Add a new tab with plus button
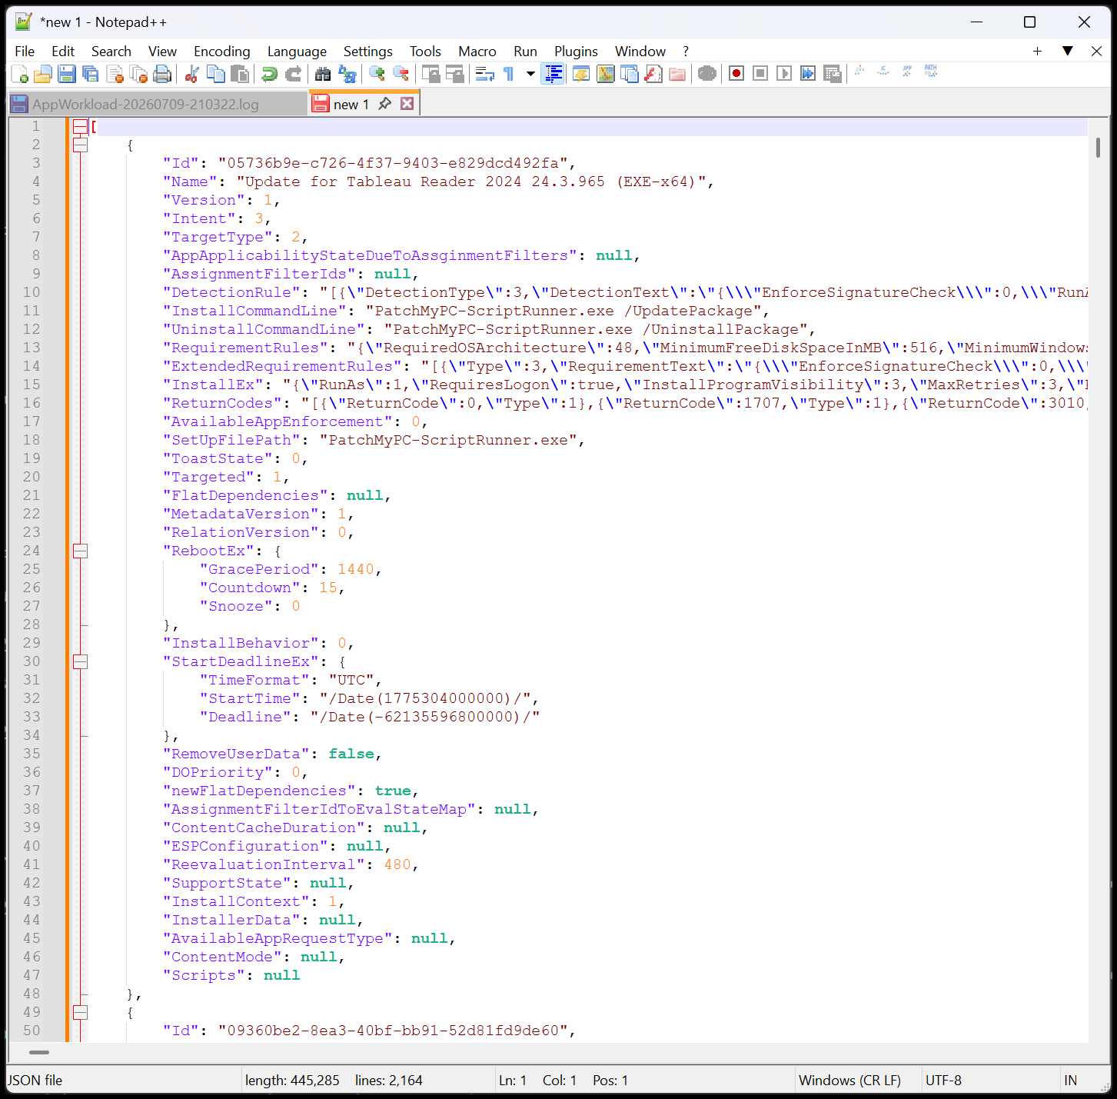This screenshot has width=1117, height=1099. point(1037,51)
